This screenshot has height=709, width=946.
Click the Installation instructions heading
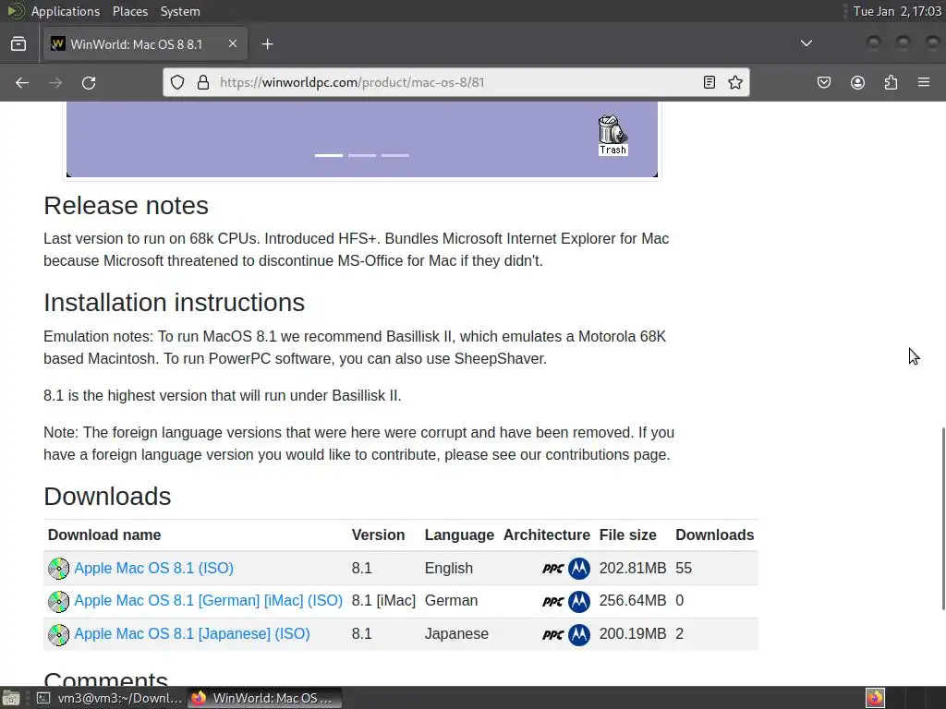pyautogui.click(x=174, y=302)
